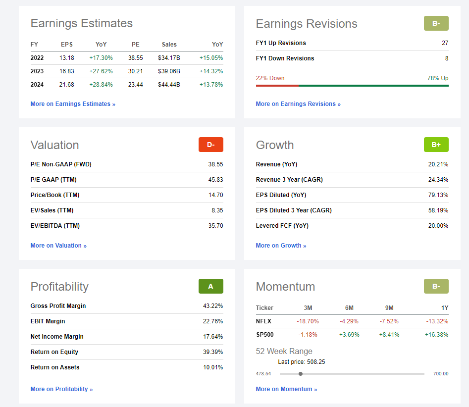The height and width of the screenshot is (407, 469).
Task: Select the Momentum B- grade badge
Action: 436,286
